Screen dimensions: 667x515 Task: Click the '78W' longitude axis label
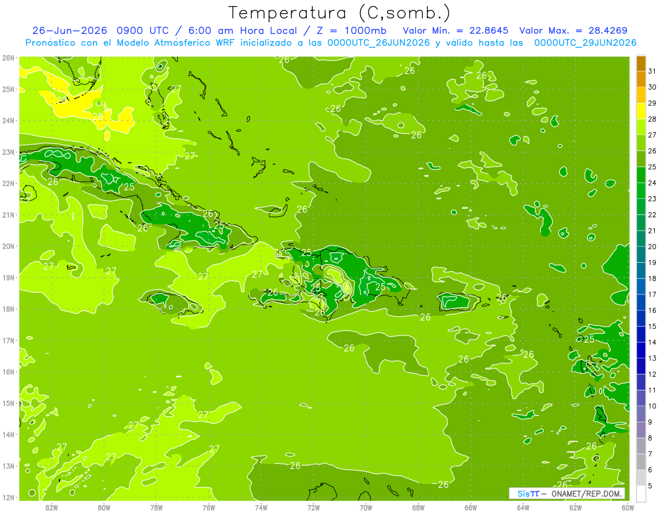(x=156, y=507)
